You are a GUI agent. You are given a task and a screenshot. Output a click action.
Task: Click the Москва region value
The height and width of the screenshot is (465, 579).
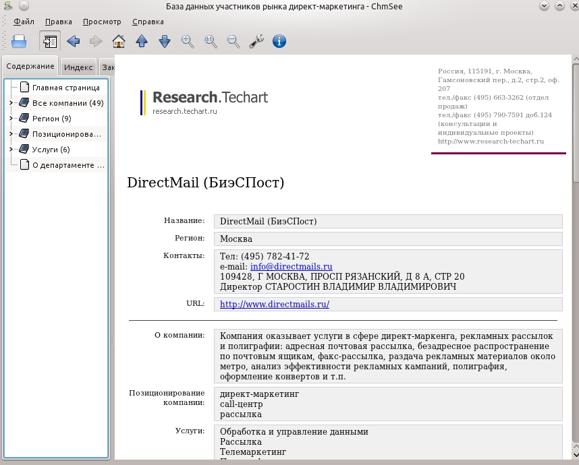236,239
